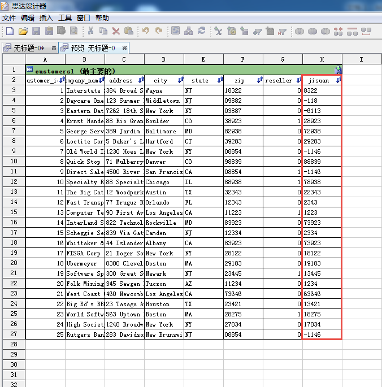Click the jisuan cell 88839
Viewport: 382px width, 387px height.
322,162
